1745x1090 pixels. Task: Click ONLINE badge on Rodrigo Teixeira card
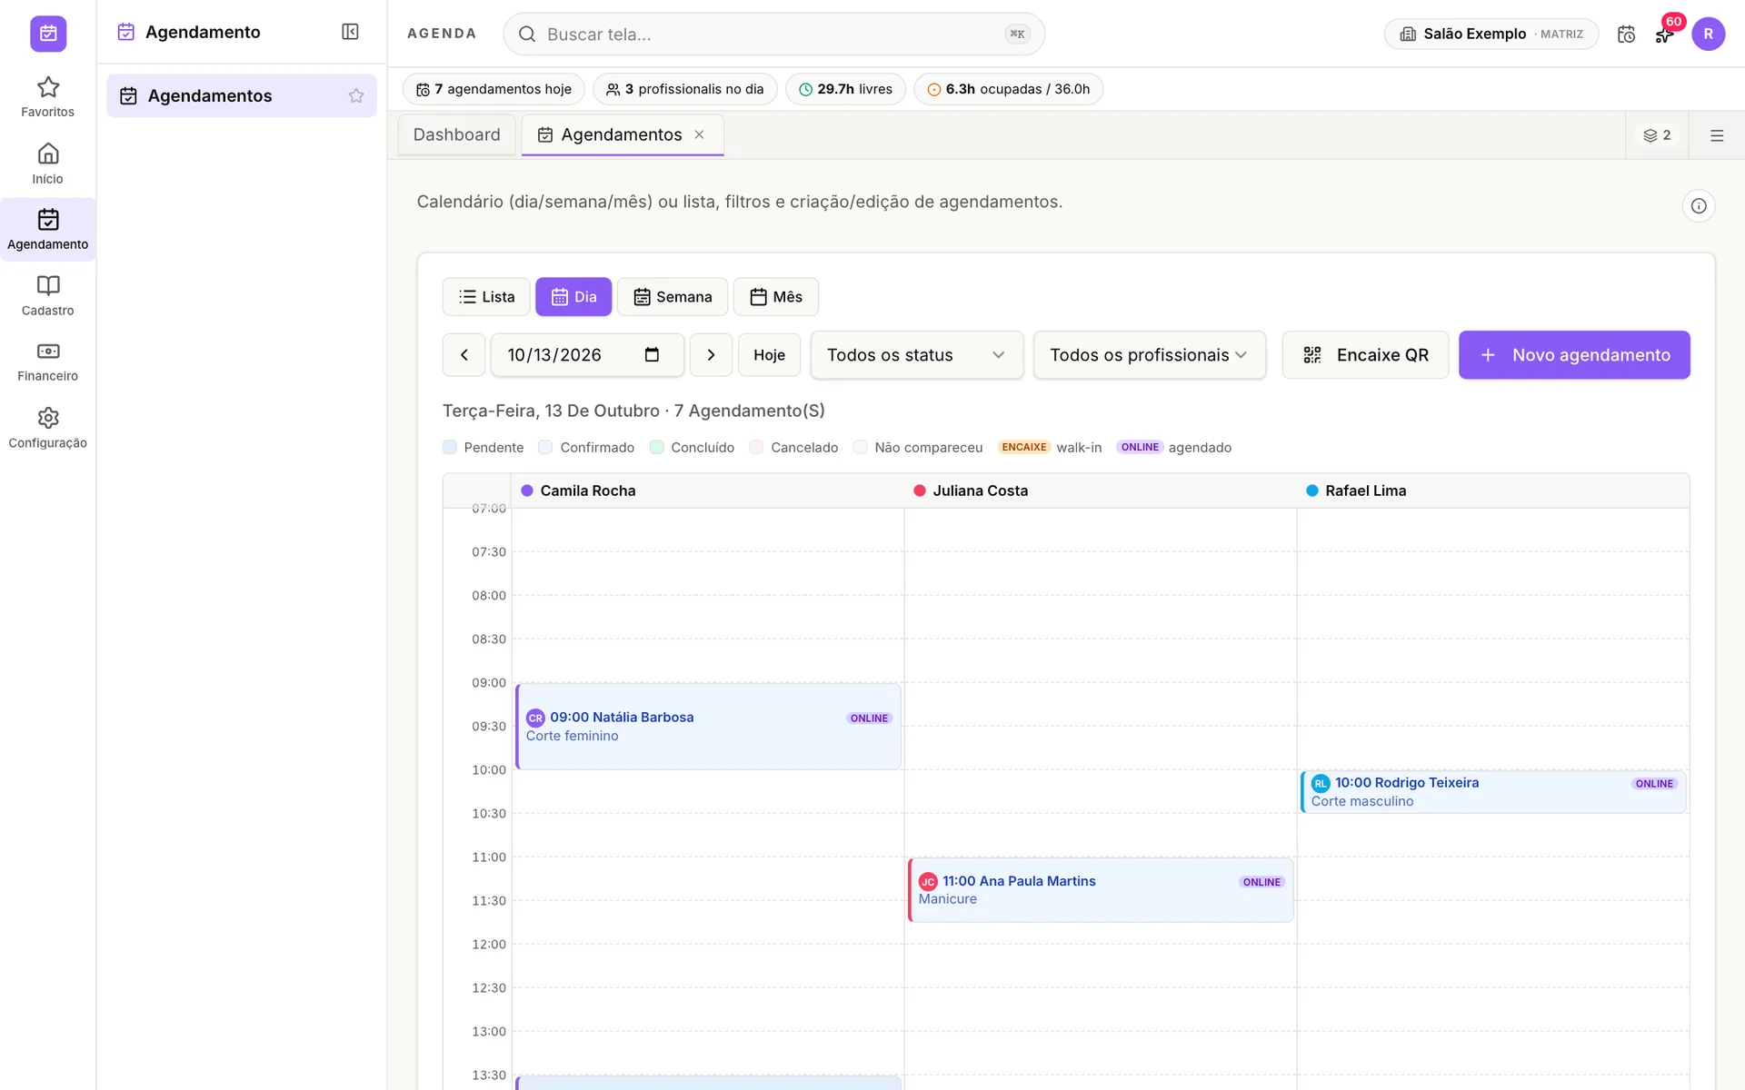1654,784
